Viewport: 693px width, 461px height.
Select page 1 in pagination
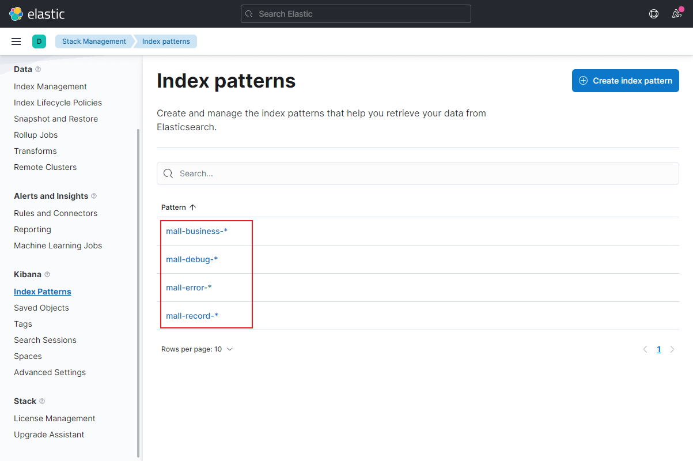(658, 349)
